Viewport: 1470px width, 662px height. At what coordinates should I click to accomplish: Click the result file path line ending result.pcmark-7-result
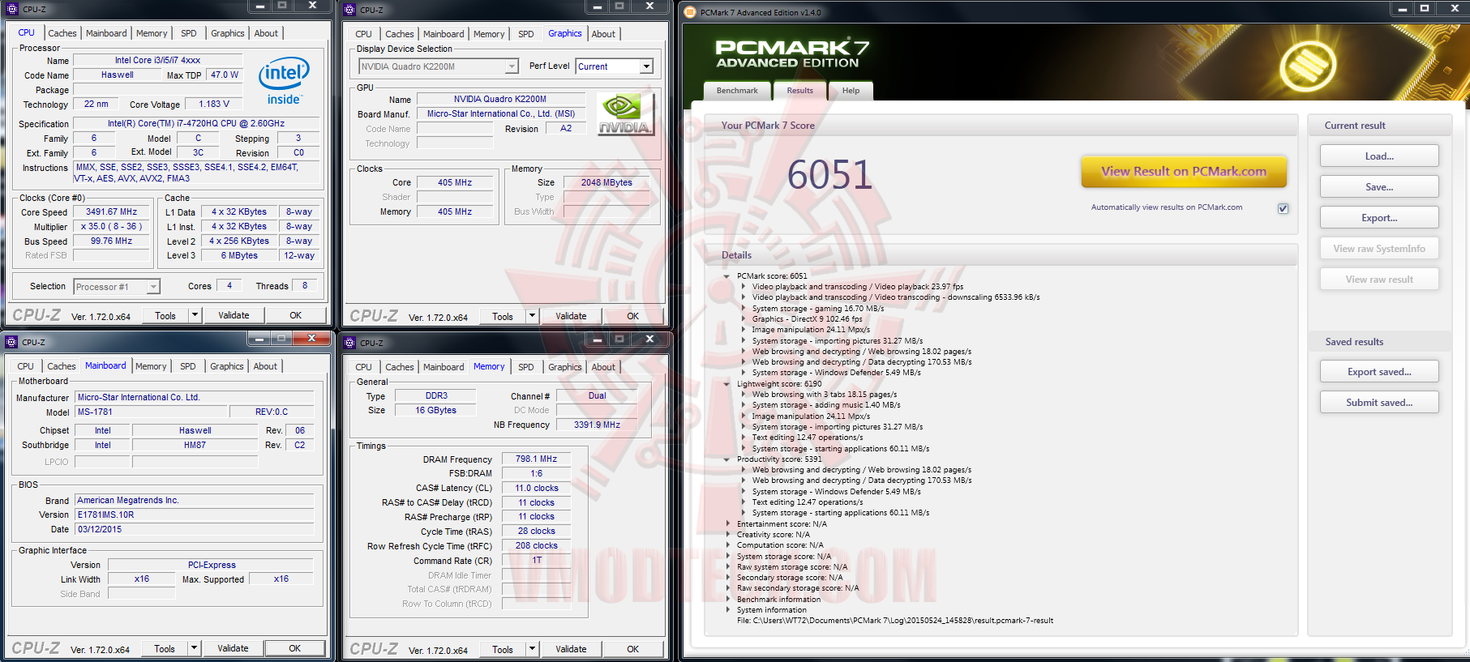pos(895,621)
